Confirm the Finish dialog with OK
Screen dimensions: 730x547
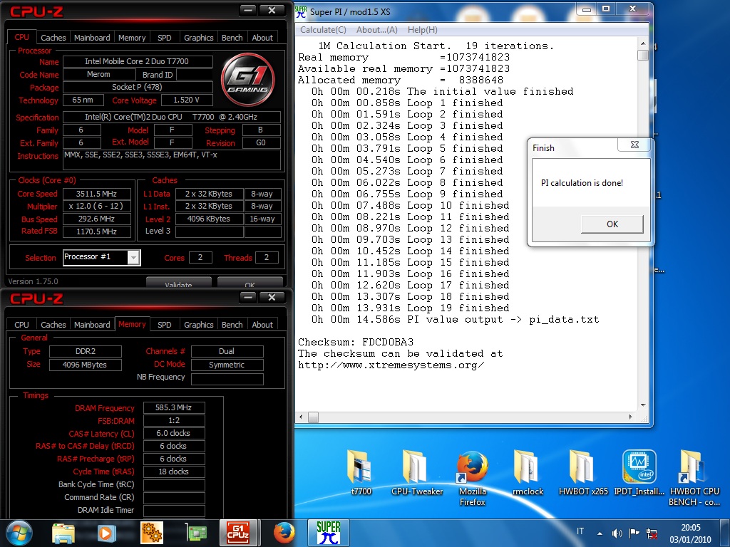coord(612,224)
